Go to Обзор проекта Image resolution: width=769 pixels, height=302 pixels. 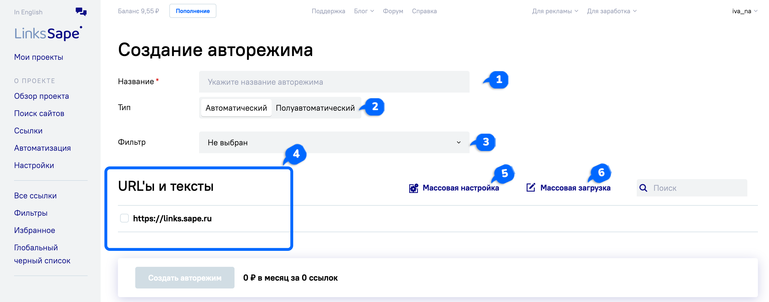click(x=41, y=96)
